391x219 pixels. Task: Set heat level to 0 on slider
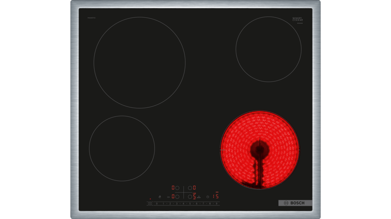(157, 203)
